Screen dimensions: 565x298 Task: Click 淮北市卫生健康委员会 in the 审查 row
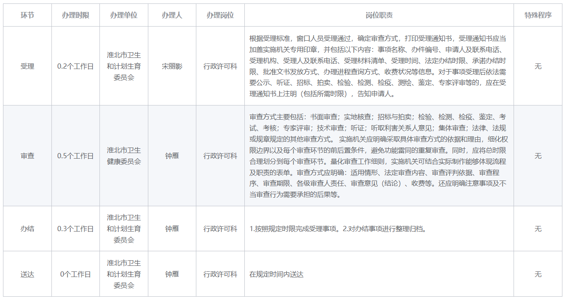pyautogui.click(x=124, y=156)
